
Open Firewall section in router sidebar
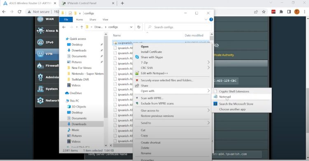pyautogui.click(x=47, y=66)
